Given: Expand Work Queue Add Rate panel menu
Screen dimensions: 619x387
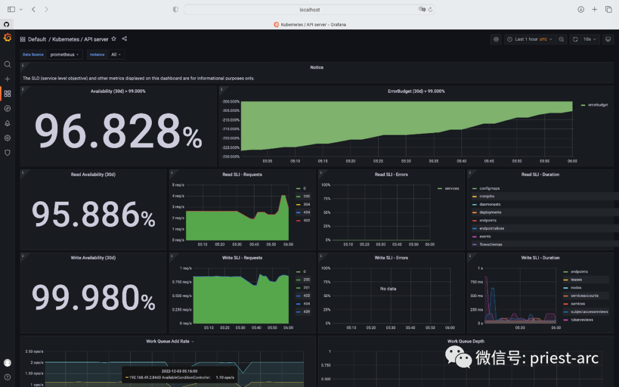Looking at the screenshot, I should [193, 342].
